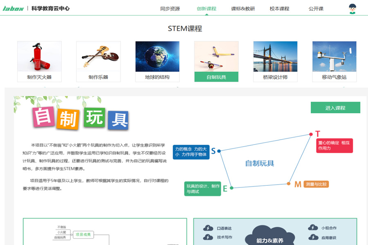The image size is (368, 245).
Task: Click the red 重心的确定 technology box
Action: point(334,146)
